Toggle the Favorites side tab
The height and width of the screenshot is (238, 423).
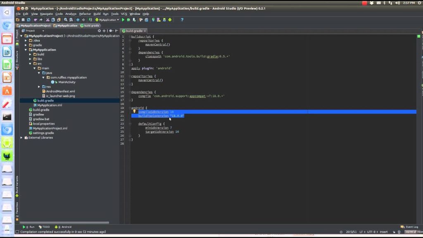pyautogui.click(x=17, y=212)
